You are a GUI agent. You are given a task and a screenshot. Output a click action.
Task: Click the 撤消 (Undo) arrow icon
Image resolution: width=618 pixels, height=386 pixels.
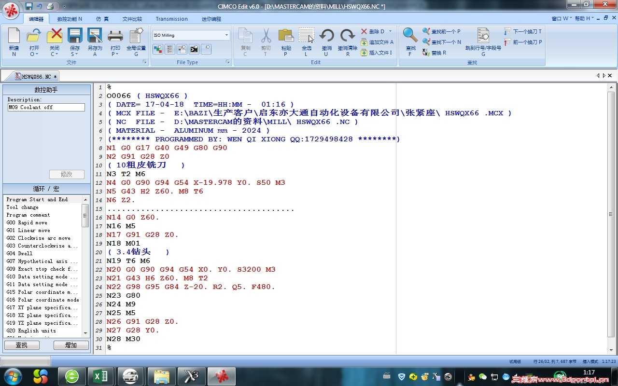tap(327, 36)
